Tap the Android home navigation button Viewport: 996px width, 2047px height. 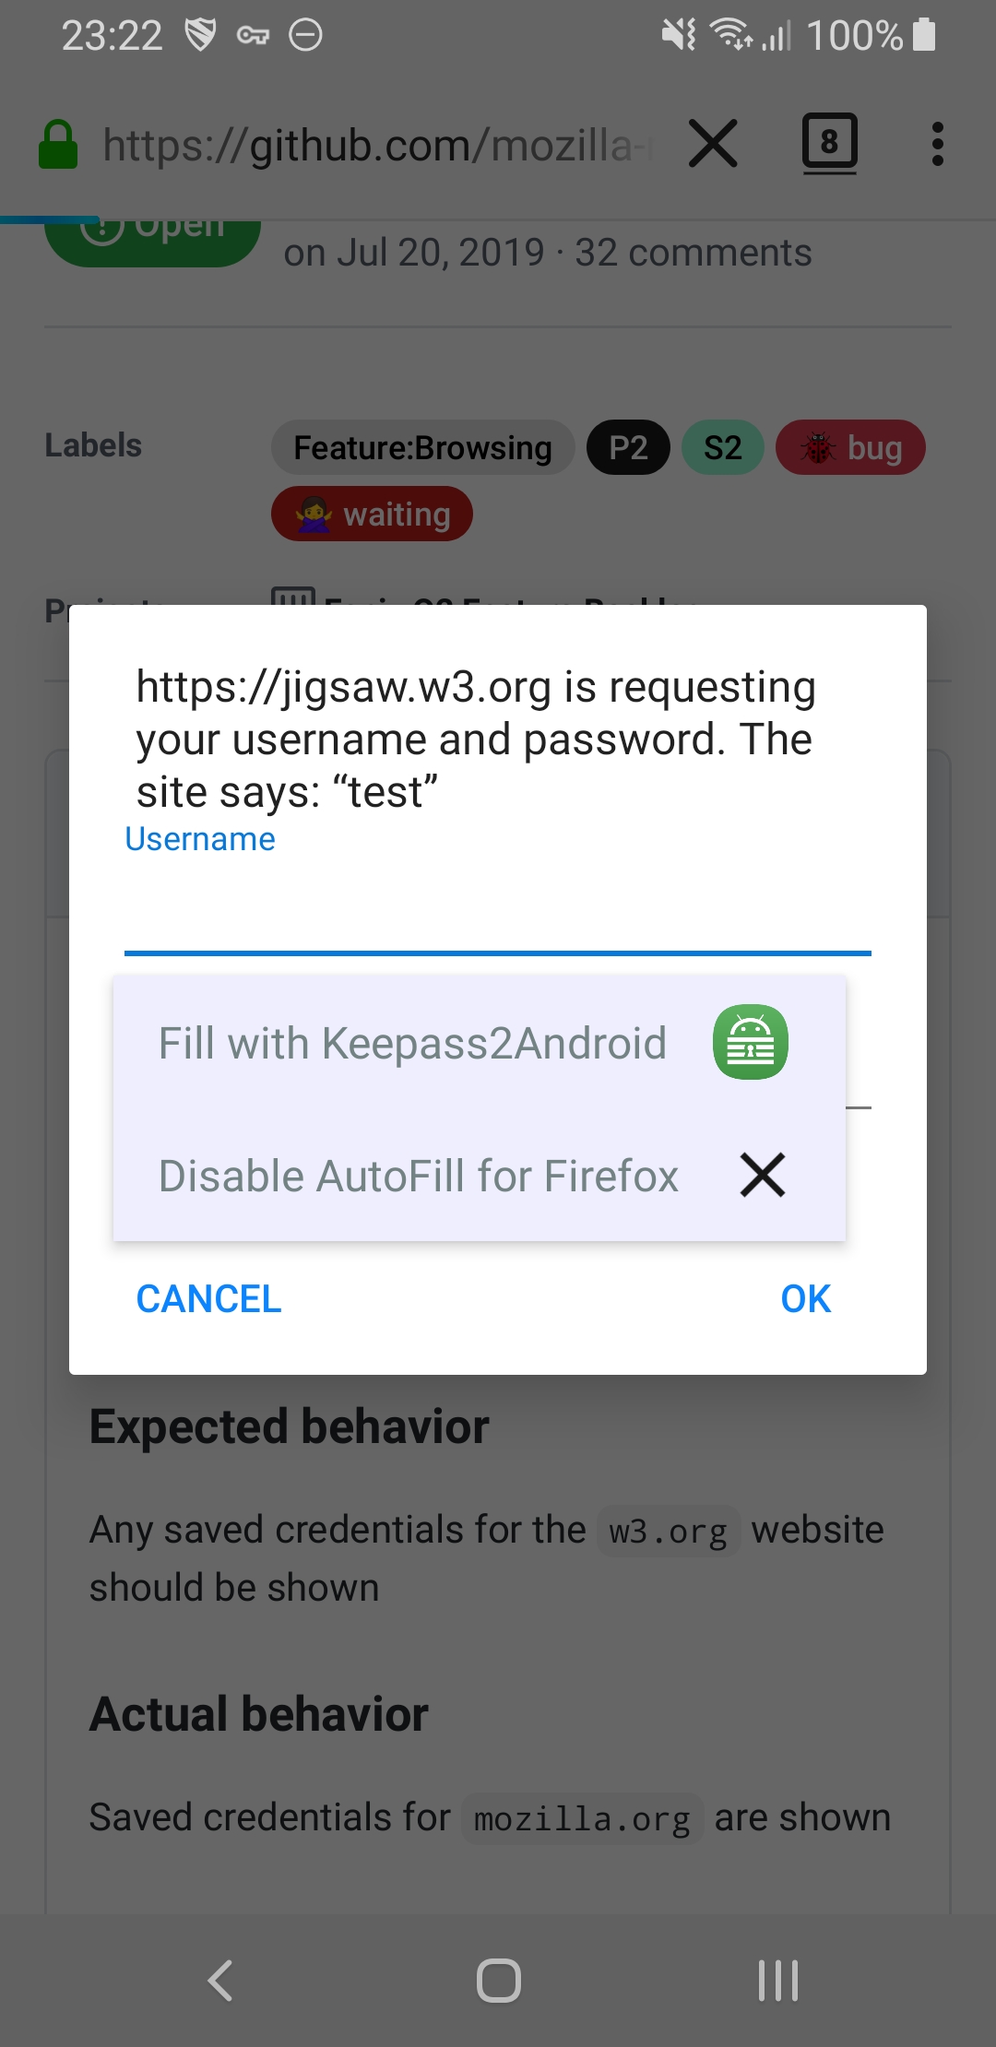pos(499,1980)
